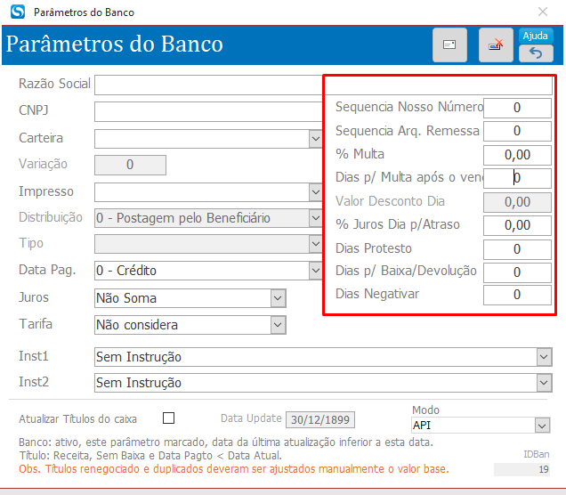The height and width of the screenshot is (495, 566).
Task: Click the delete icon with red X
Action: pyautogui.click(x=496, y=45)
